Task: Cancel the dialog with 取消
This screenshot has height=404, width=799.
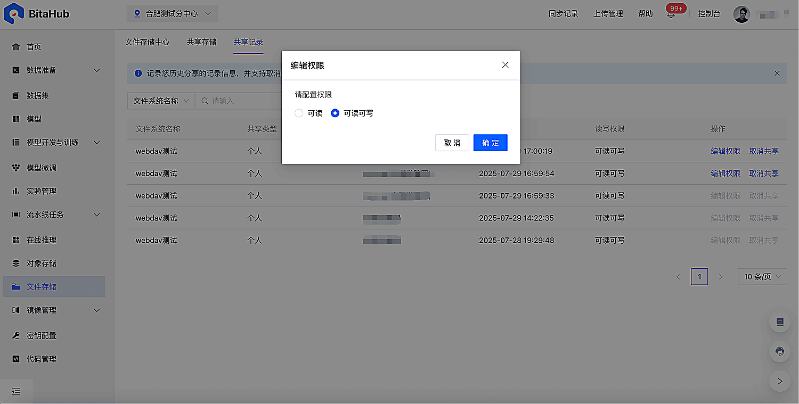Action: coord(452,143)
